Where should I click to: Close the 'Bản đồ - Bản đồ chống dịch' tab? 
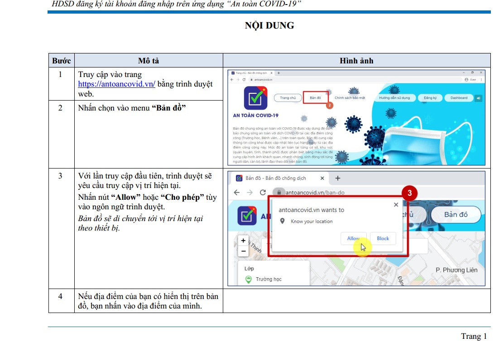click(322, 178)
